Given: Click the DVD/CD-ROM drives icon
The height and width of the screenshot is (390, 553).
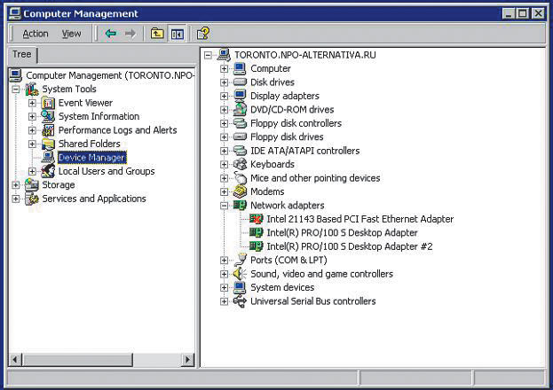Looking at the screenshot, I should tap(240, 110).
